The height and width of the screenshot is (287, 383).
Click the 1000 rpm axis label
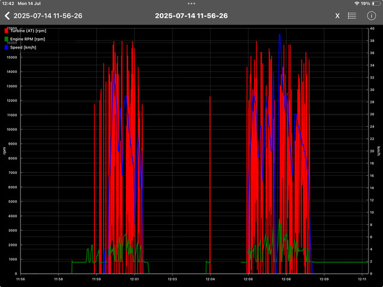coord(13,259)
